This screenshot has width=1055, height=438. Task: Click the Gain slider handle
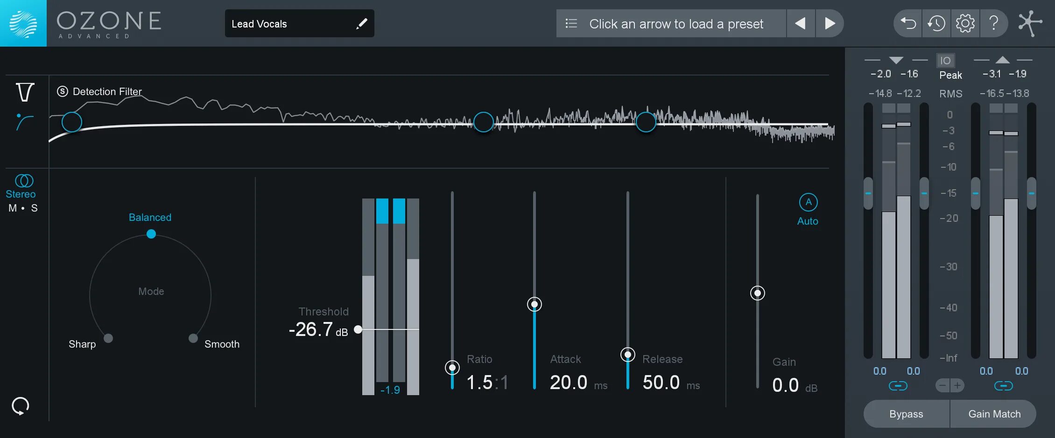(758, 293)
